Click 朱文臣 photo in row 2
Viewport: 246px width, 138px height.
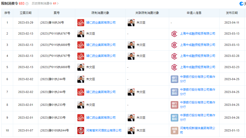[81, 34]
